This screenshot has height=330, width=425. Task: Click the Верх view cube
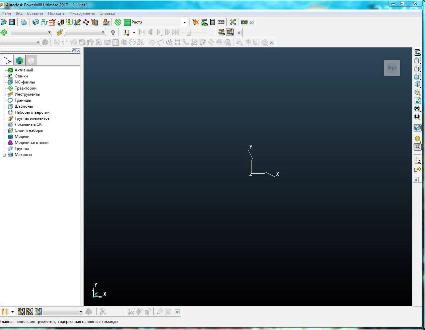click(392, 68)
